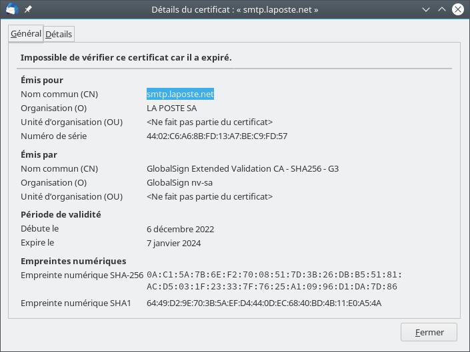Minimize the certificate details window
The width and height of the screenshot is (470, 352).
click(425, 9)
